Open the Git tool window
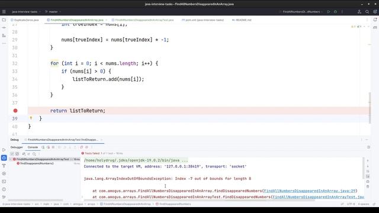This screenshot has height=213, width=379. point(4,197)
